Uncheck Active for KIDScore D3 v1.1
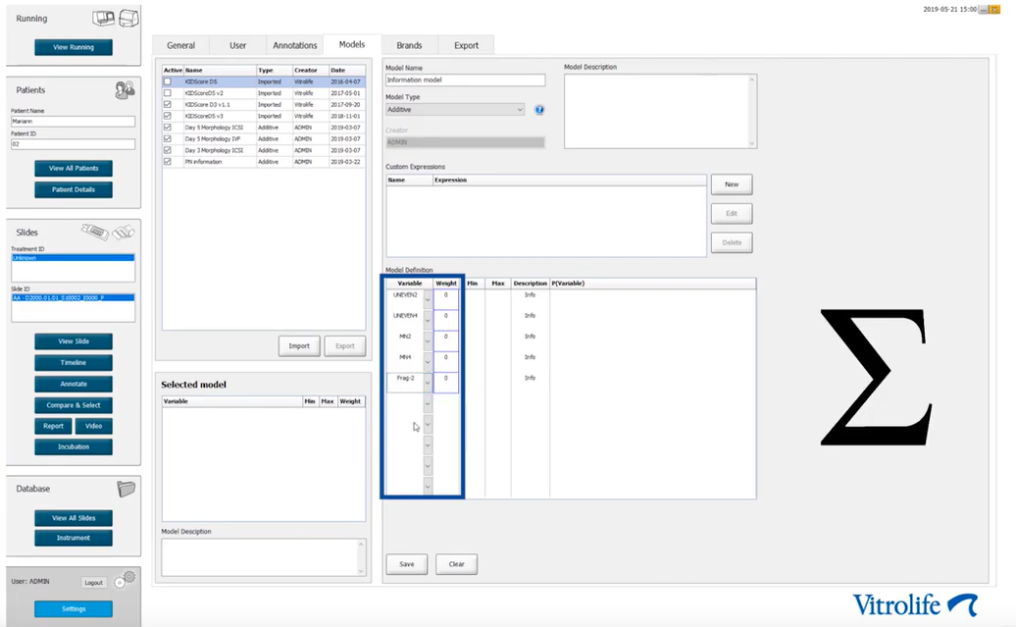Image resolution: width=1016 pixels, height=627 pixels. [x=168, y=105]
